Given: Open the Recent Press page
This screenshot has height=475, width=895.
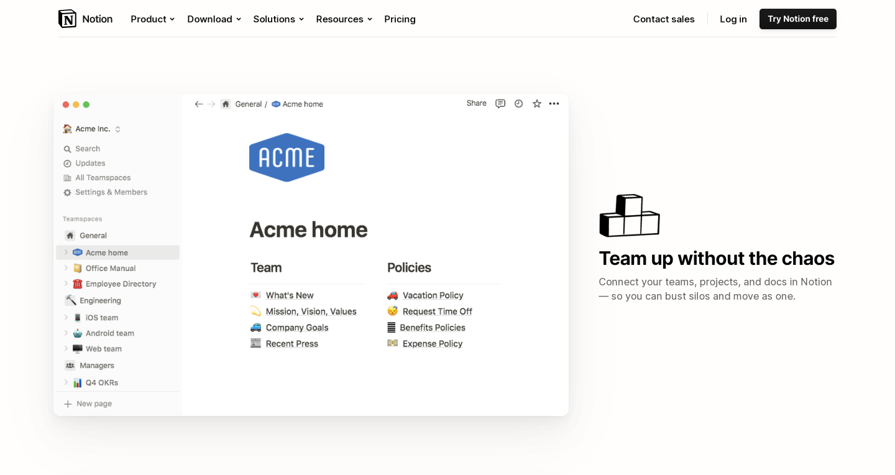Looking at the screenshot, I should pyautogui.click(x=292, y=344).
